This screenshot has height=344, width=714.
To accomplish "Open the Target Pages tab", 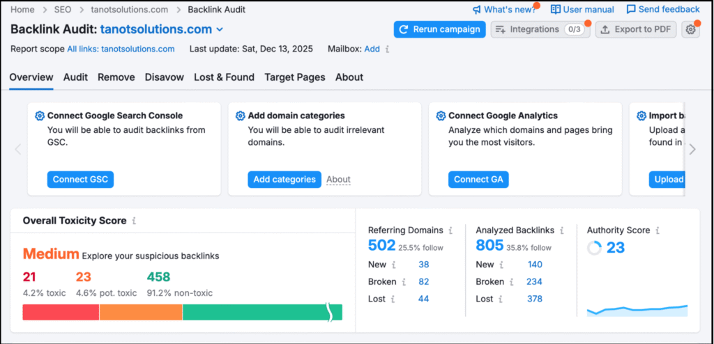I will tap(295, 77).
